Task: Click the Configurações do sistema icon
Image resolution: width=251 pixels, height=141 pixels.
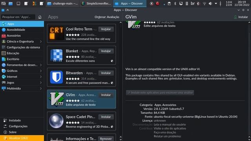Action: click(x=4, y=47)
